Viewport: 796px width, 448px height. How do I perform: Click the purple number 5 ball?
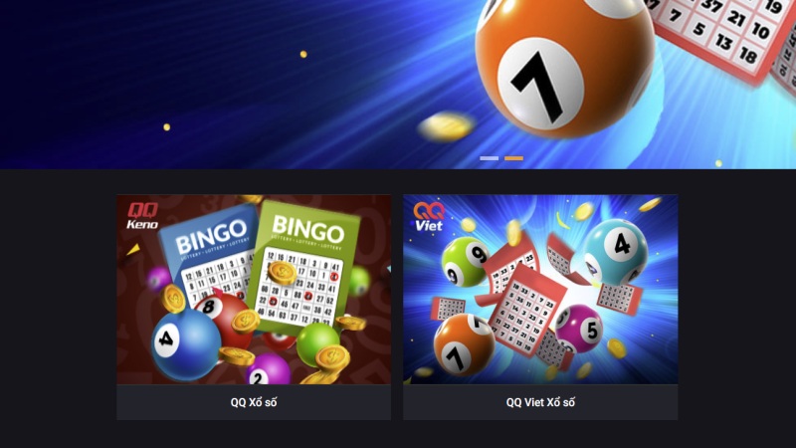[579, 330]
